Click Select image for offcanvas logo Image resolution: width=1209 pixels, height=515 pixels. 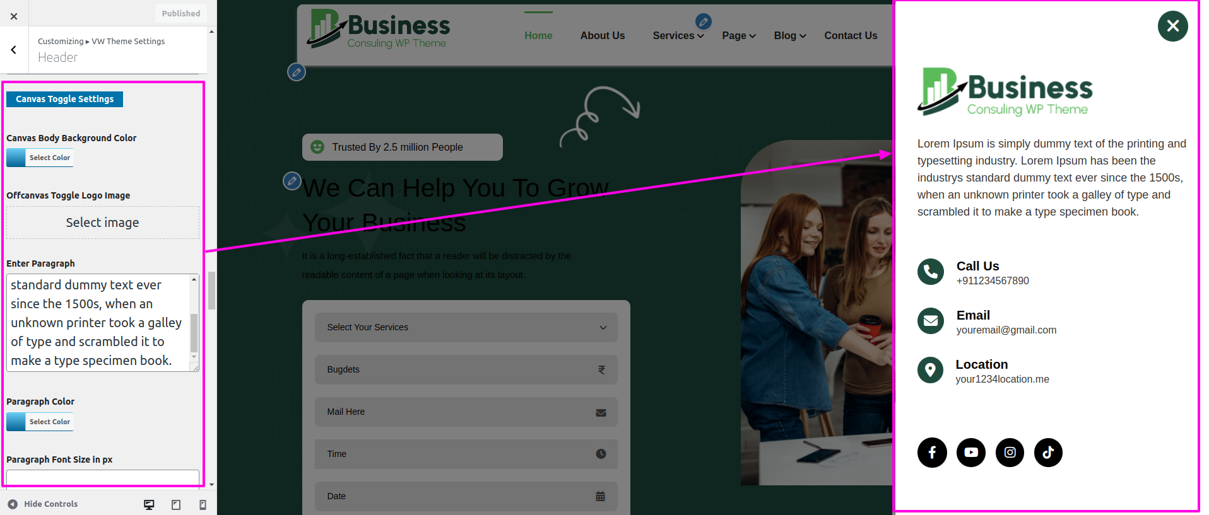pyautogui.click(x=103, y=223)
